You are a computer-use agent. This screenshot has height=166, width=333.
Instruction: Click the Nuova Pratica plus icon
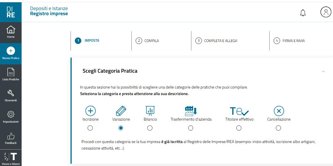(x=11, y=51)
